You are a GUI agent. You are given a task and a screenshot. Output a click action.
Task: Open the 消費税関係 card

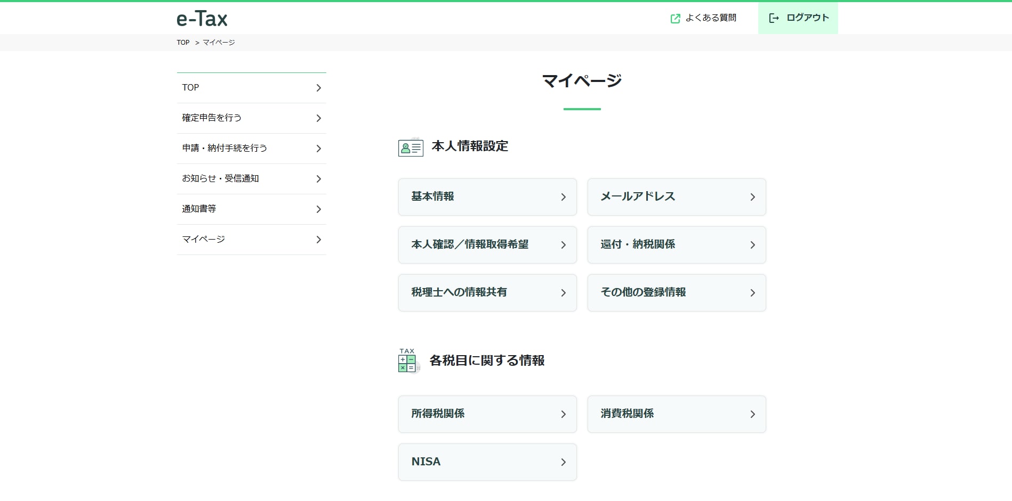(x=677, y=414)
